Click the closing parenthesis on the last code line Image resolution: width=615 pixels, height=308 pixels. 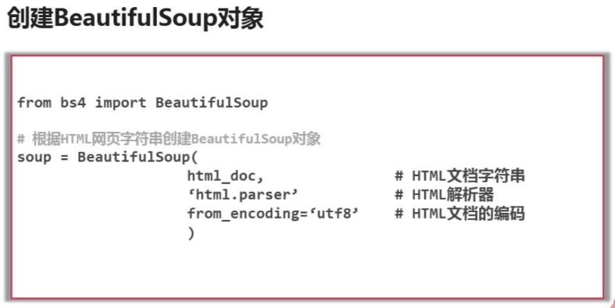(191, 233)
